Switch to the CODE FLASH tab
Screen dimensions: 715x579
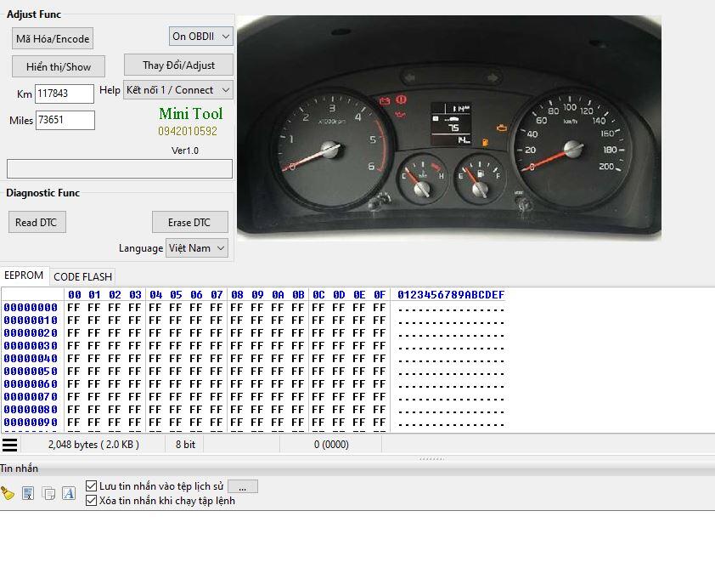(x=82, y=276)
